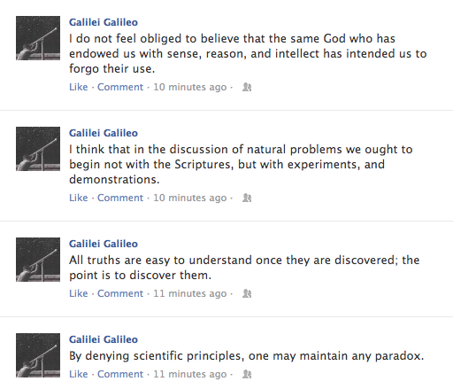
Task: Like the post about experiments and demonstrations
Action: point(79,198)
